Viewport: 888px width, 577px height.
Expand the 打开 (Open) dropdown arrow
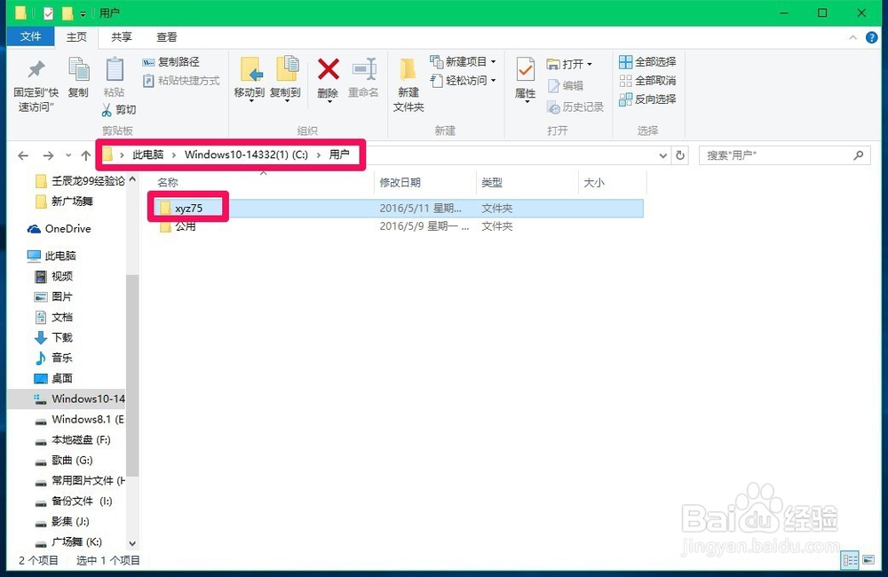point(591,63)
